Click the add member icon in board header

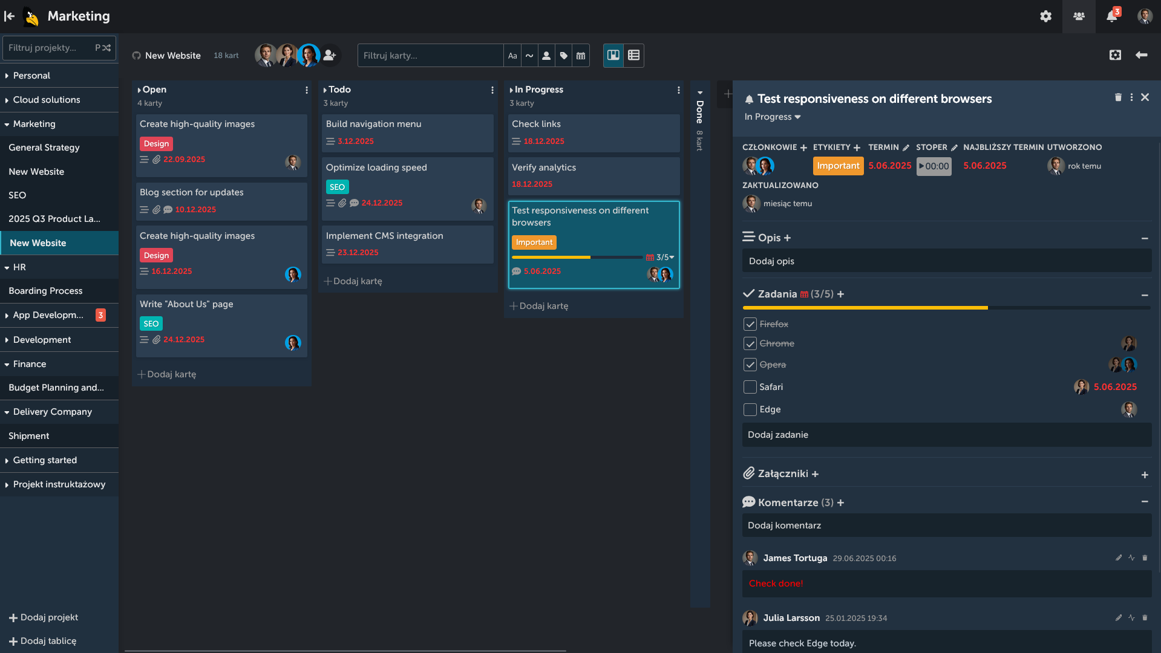pyautogui.click(x=330, y=55)
